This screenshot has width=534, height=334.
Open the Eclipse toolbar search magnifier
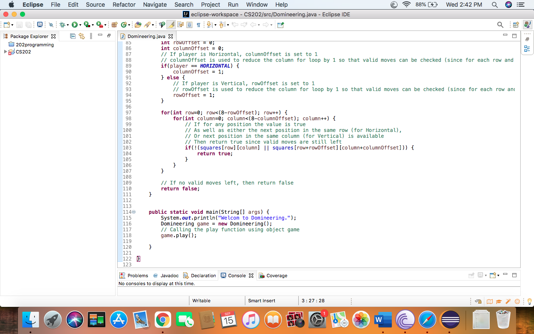(x=500, y=25)
